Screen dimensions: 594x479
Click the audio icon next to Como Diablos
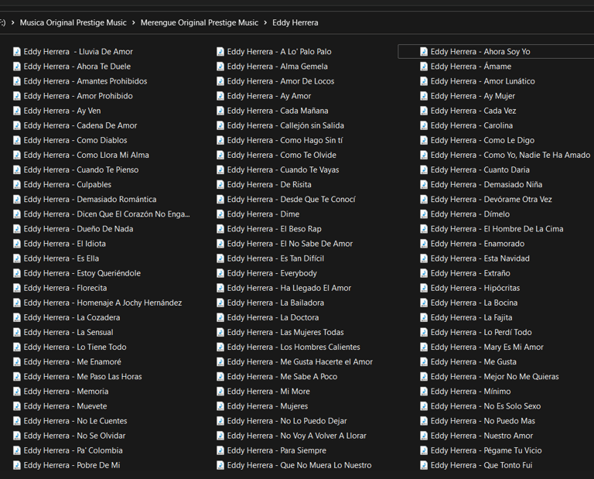17,140
